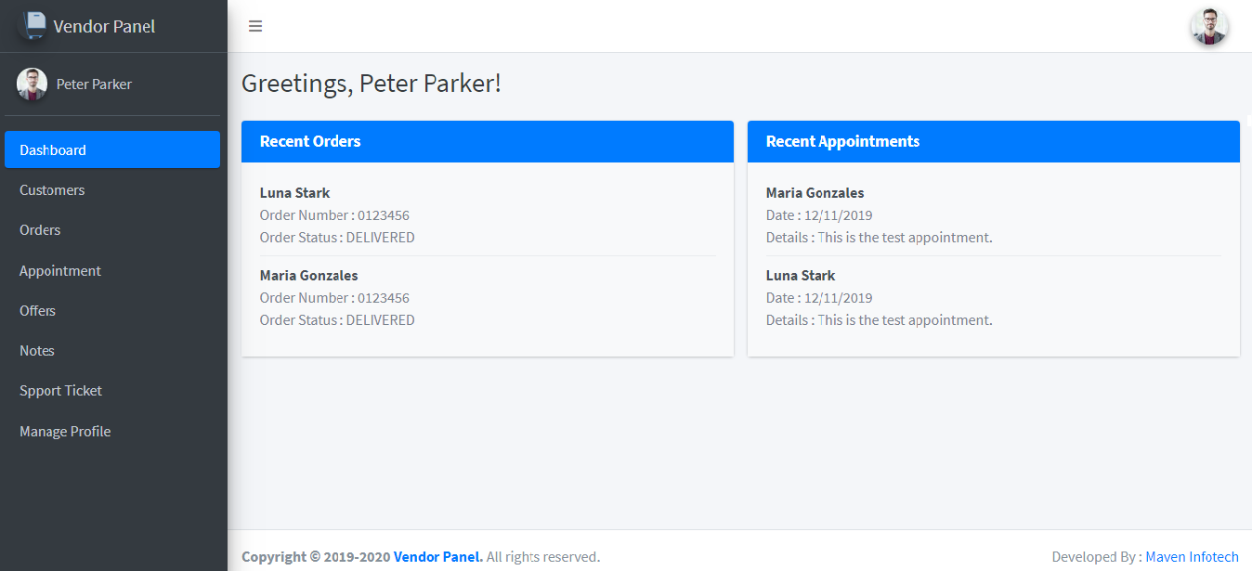Open the Customers menu item
This screenshot has height=571, width=1252.
click(112, 189)
